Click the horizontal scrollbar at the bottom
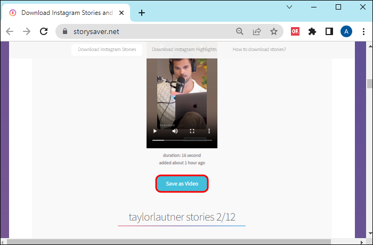Viewport: 373px width, 245px height. coord(169,242)
